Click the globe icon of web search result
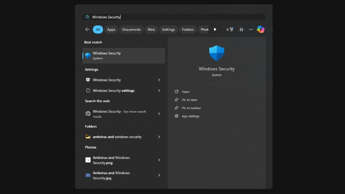Viewport: 345px width, 194px height. [x=88, y=113]
